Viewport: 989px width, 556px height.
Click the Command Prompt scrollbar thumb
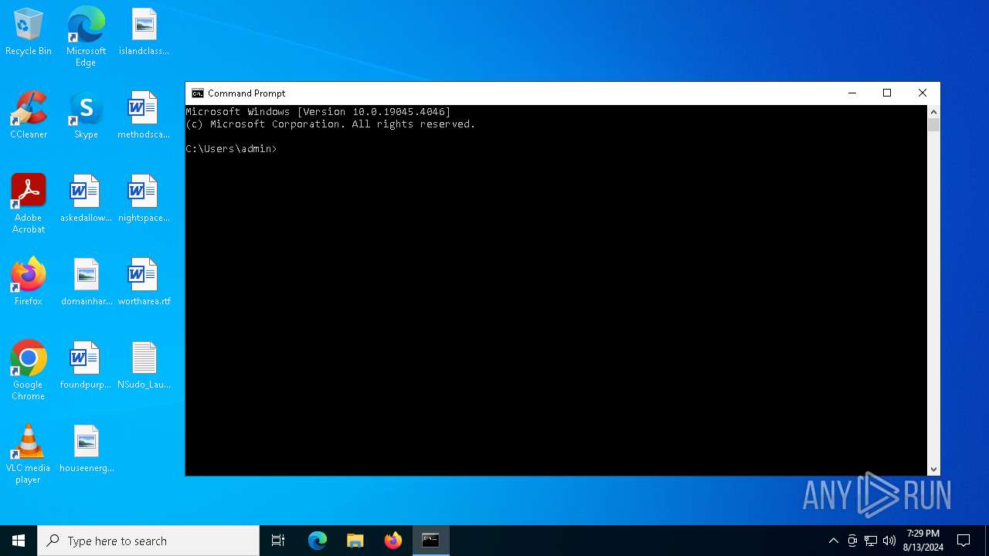coord(933,125)
